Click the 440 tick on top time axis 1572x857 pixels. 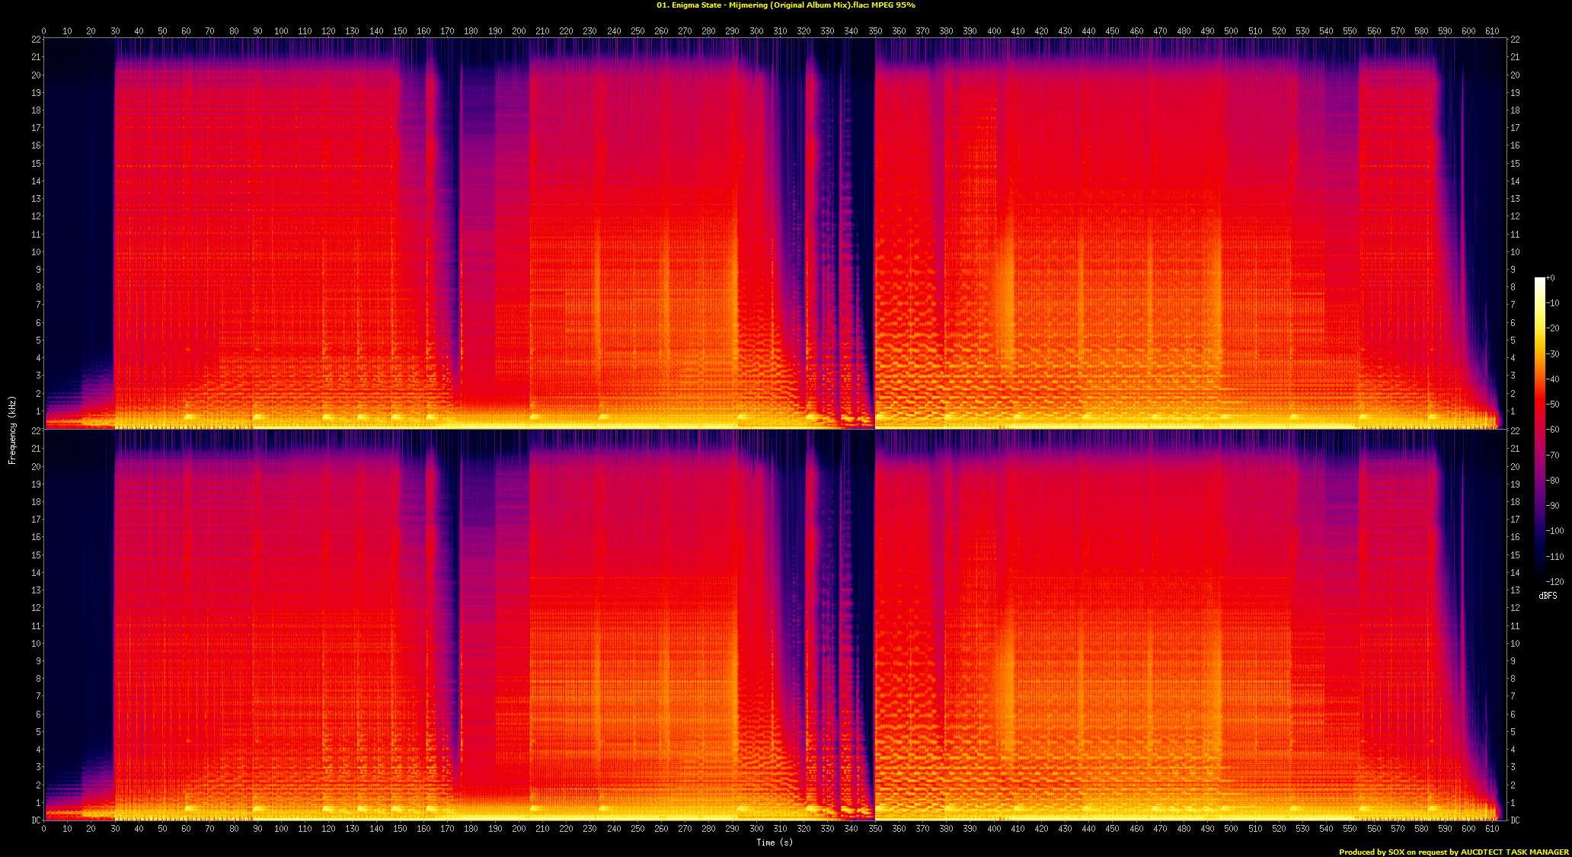pyautogui.click(x=1088, y=31)
